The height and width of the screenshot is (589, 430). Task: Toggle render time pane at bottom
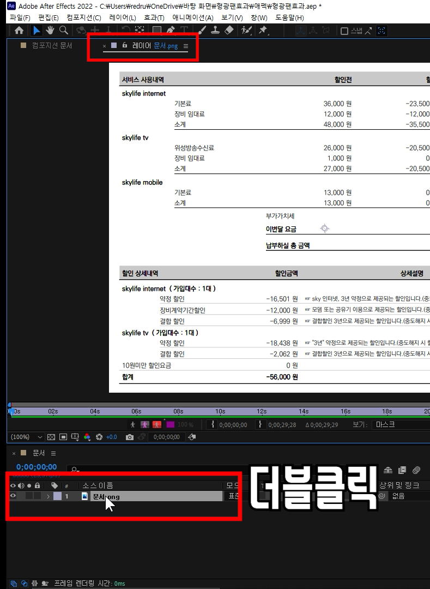(45, 584)
